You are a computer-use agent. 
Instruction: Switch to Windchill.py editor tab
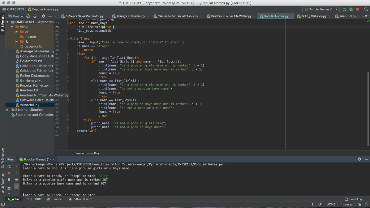tap(347, 16)
